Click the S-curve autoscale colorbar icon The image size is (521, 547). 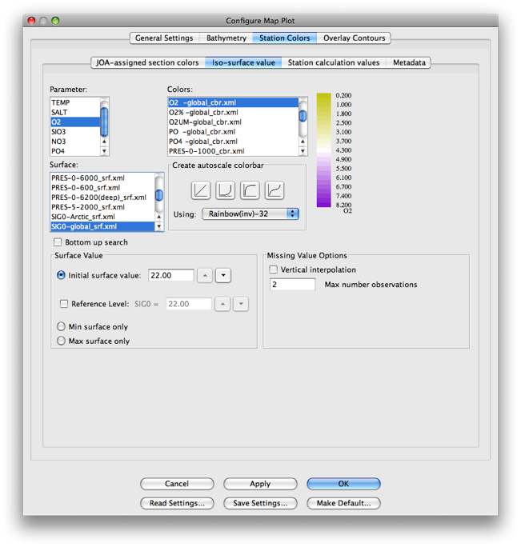click(274, 190)
